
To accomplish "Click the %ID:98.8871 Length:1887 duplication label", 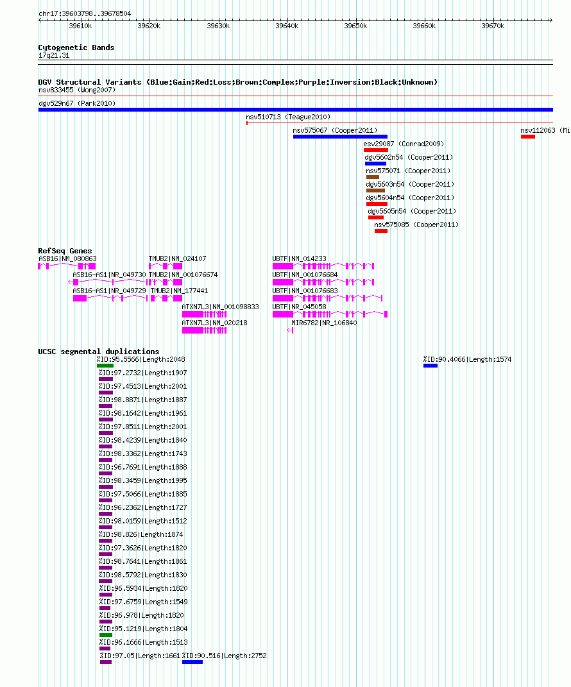I will tap(143, 400).
